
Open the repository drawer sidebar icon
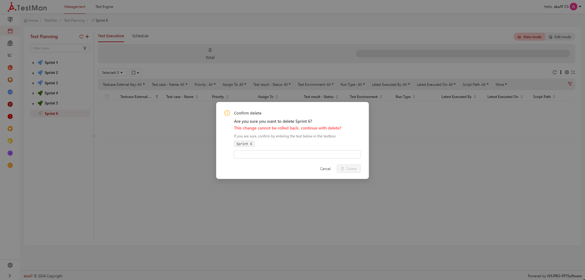(10, 43)
